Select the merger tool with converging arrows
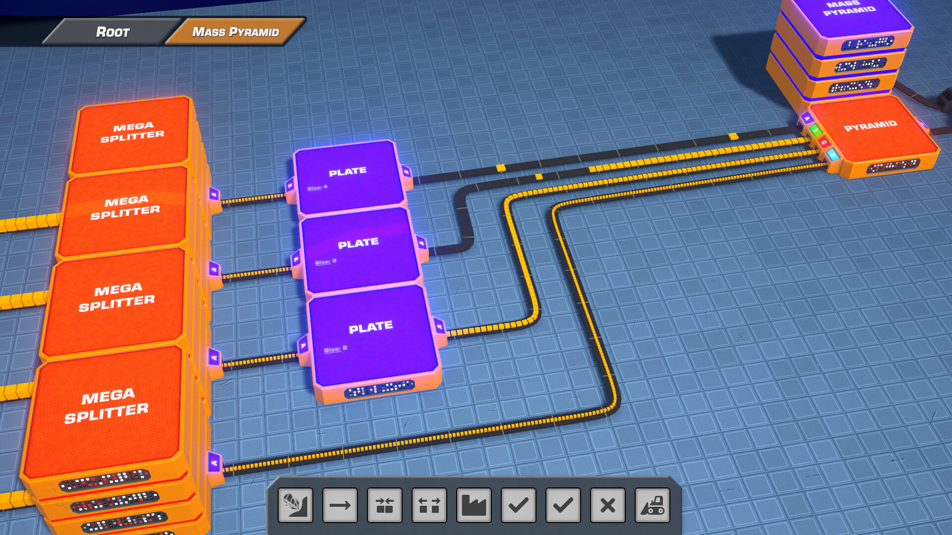 386,506
